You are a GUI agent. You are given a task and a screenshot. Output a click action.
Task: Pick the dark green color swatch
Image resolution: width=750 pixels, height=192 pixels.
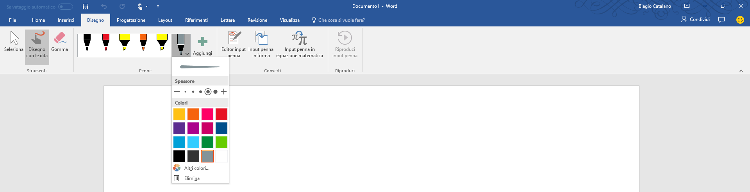[207, 142]
